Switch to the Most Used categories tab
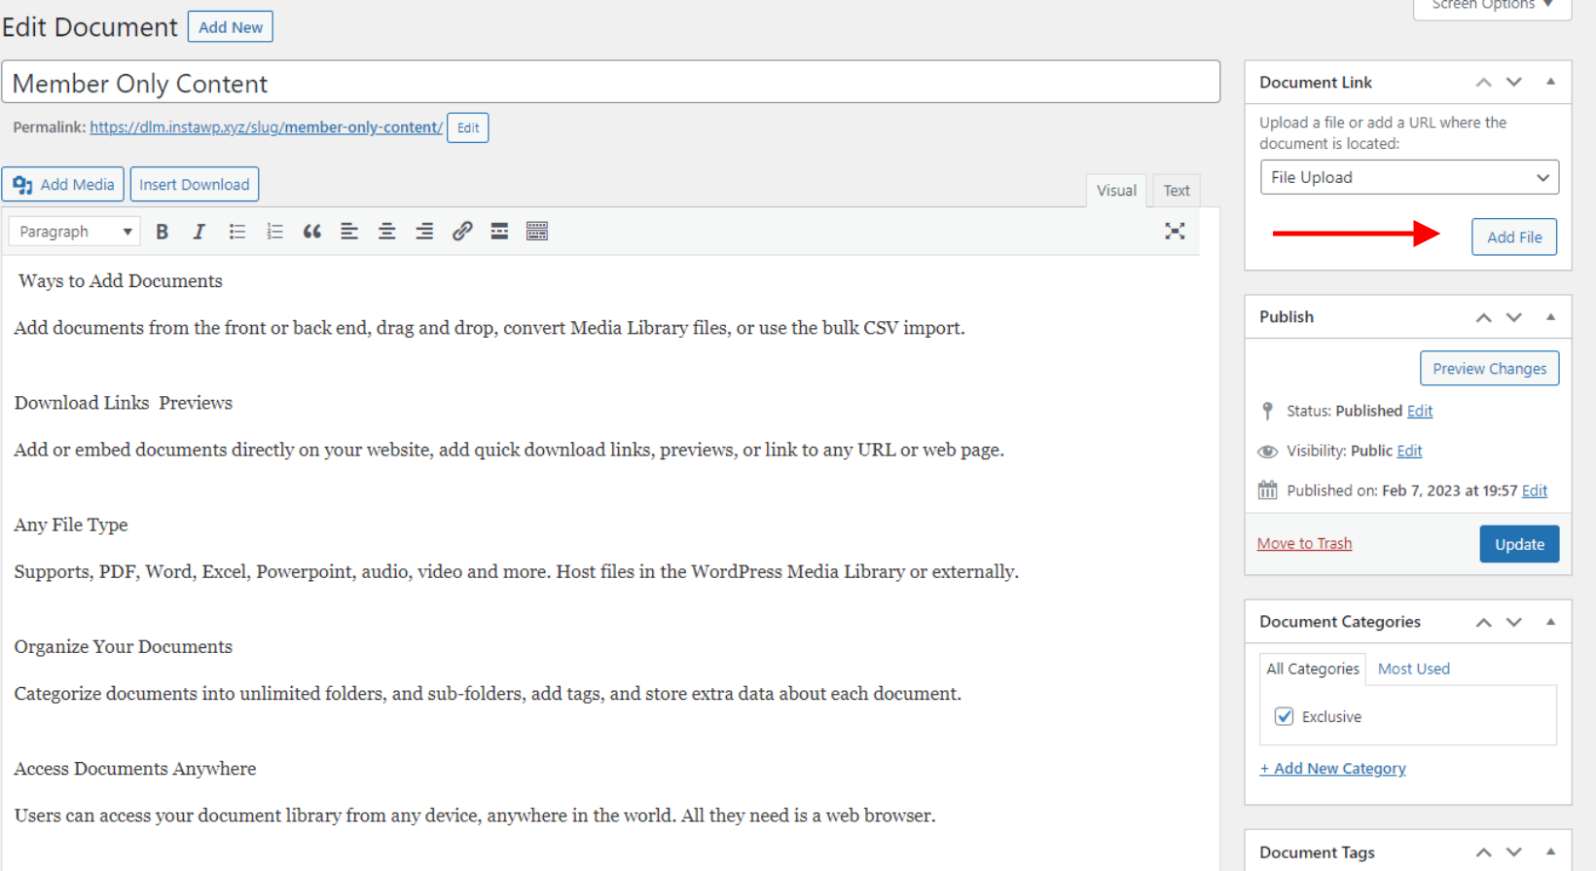 click(1413, 669)
